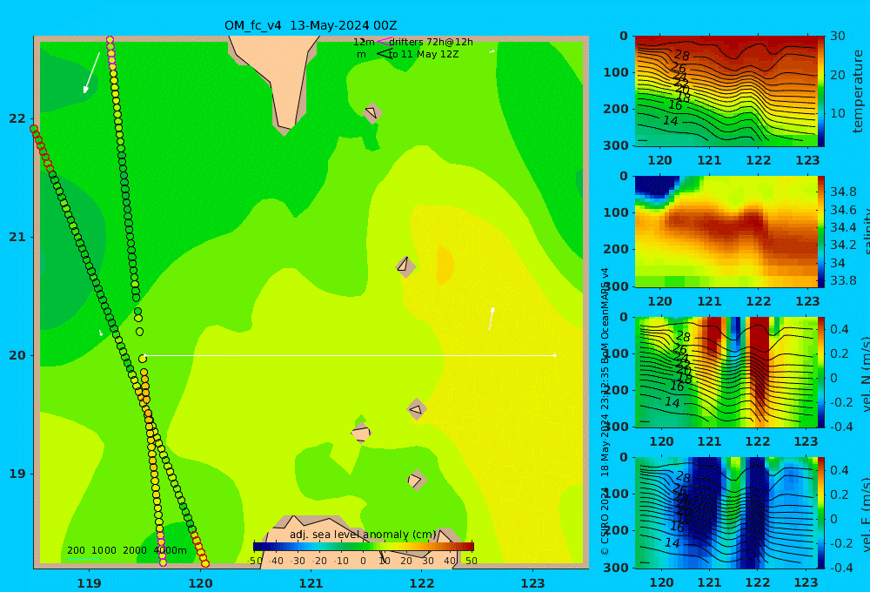Click the orange high-anomaly patch near 20.8°N
Viewport: 870px width, 592px height.
[x=445, y=265]
